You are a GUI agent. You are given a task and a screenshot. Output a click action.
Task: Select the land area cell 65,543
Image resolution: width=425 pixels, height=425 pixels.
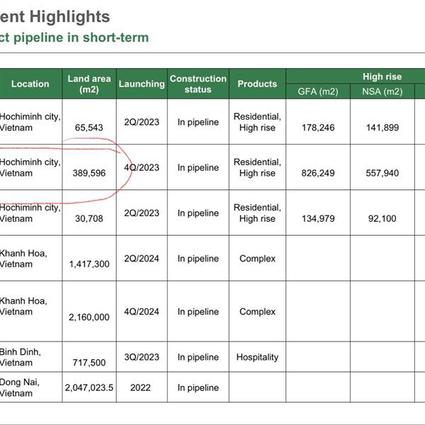(x=89, y=127)
